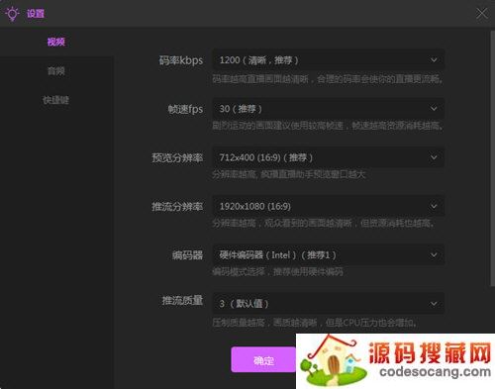The height and width of the screenshot is (389, 495).
Task: Open the 快捷键 hotkeys tab
Action: 55,100
